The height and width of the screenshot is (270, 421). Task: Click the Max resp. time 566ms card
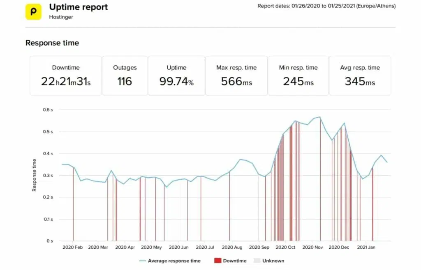coord(236,76)
